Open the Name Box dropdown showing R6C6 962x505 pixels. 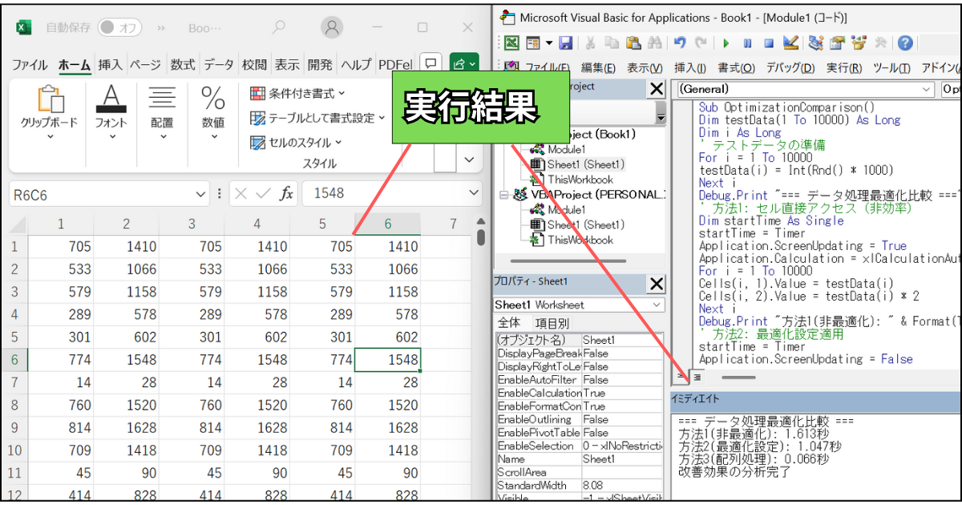click(x=200, y=193)
